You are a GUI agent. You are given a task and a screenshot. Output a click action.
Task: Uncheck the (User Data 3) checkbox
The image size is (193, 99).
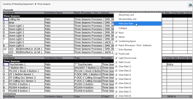click(x=116, y=75)
